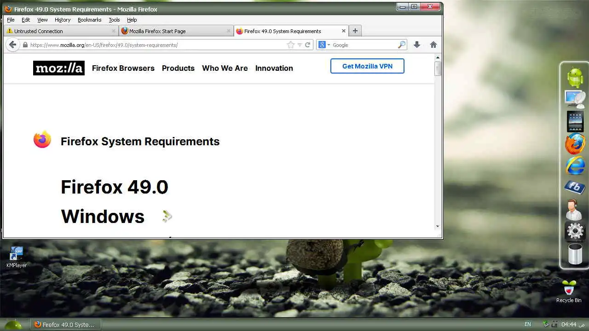Open a new tab with plus button
Screen dimensions: 589x331
click(355, 31)
